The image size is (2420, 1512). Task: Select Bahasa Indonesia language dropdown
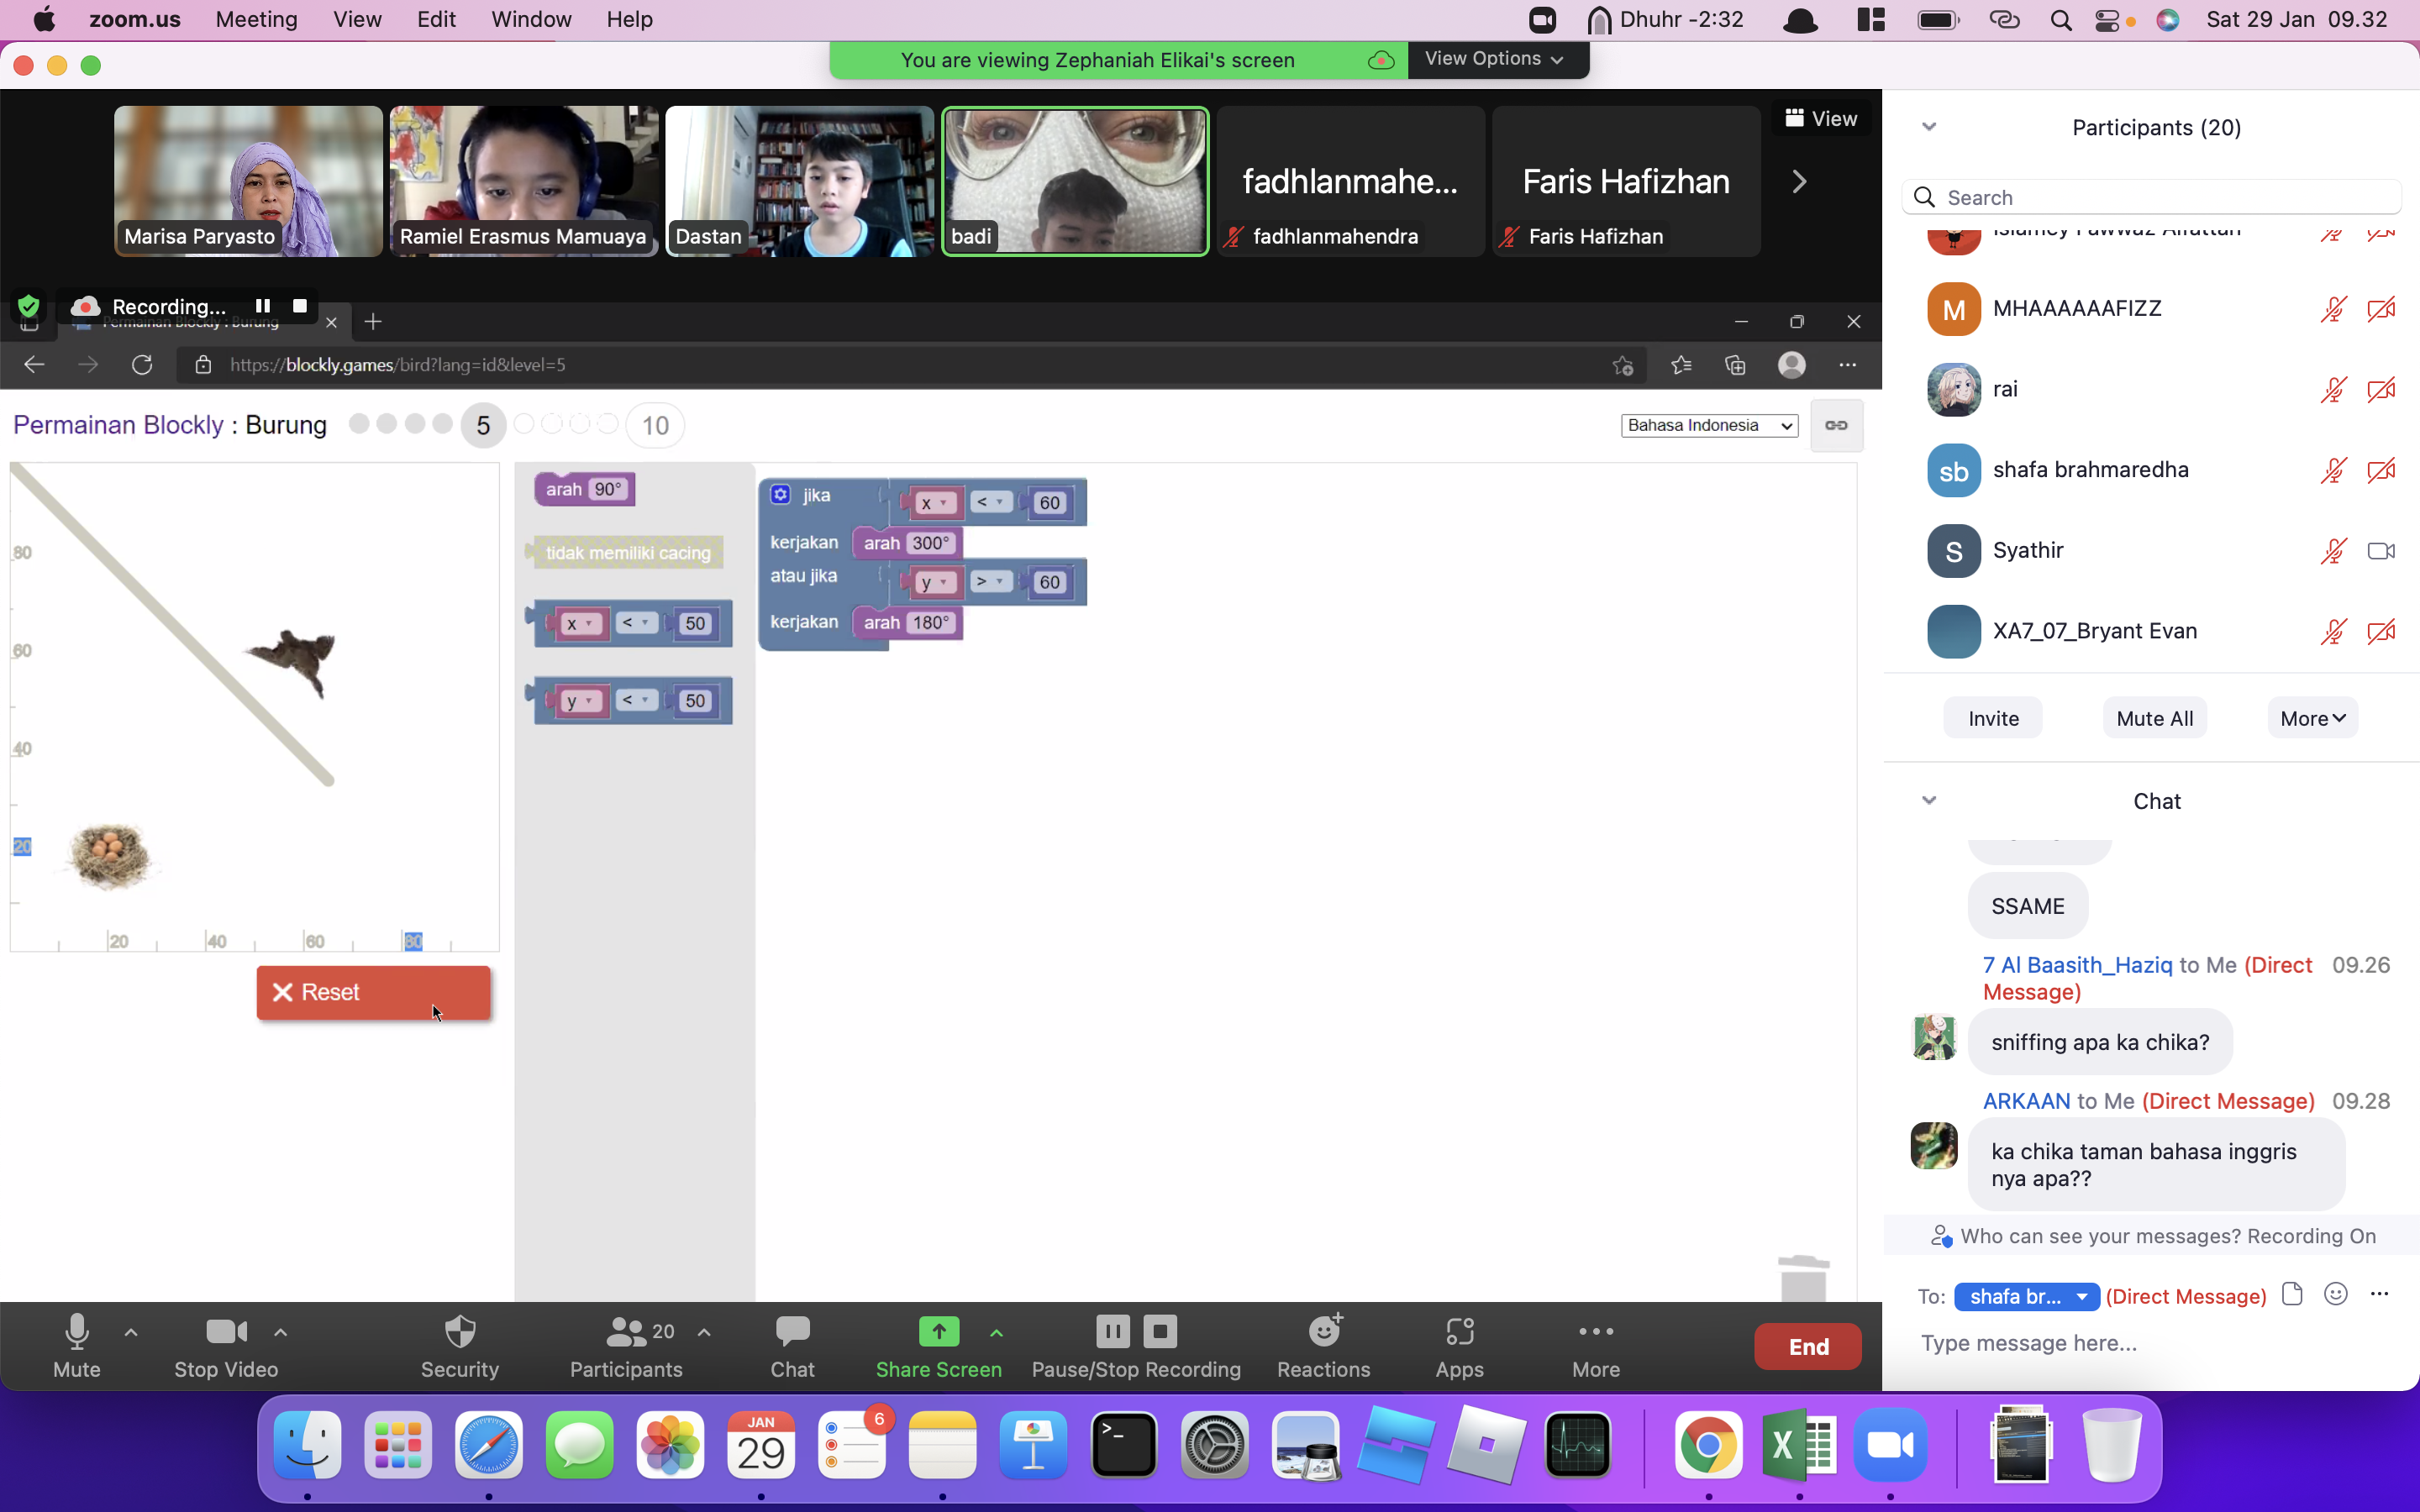[1707, 425]
